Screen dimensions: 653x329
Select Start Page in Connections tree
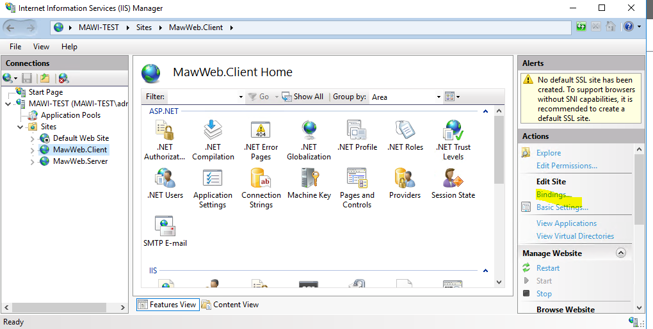[x=46, y=92]
